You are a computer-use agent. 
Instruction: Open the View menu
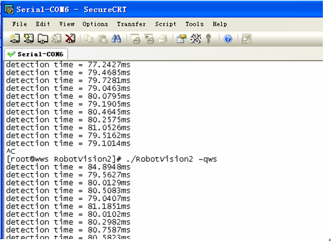click(x=67, y=24)
